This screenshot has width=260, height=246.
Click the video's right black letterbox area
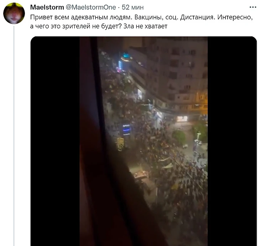coord(232,141)
